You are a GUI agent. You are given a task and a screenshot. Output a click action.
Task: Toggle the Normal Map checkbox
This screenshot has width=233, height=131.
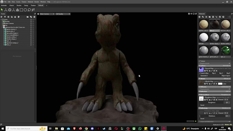[x=205, y=68]
